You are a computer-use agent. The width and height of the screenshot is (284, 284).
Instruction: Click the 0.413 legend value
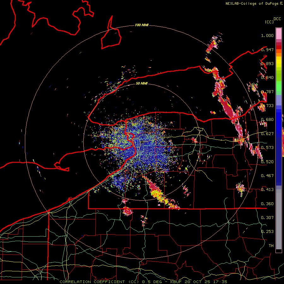[x=267, y=190]
